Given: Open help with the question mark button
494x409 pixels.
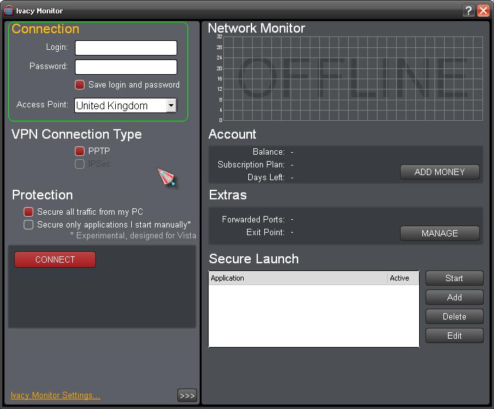Looking at the screenshot, I should (x=468, y=11).
